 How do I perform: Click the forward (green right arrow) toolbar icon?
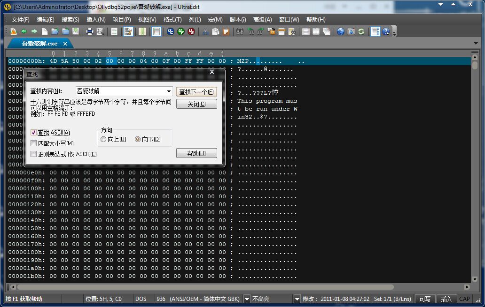tap(34, 31)
